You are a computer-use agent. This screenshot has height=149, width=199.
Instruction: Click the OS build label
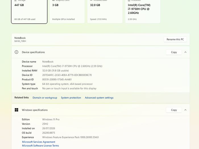coord(26,133)
